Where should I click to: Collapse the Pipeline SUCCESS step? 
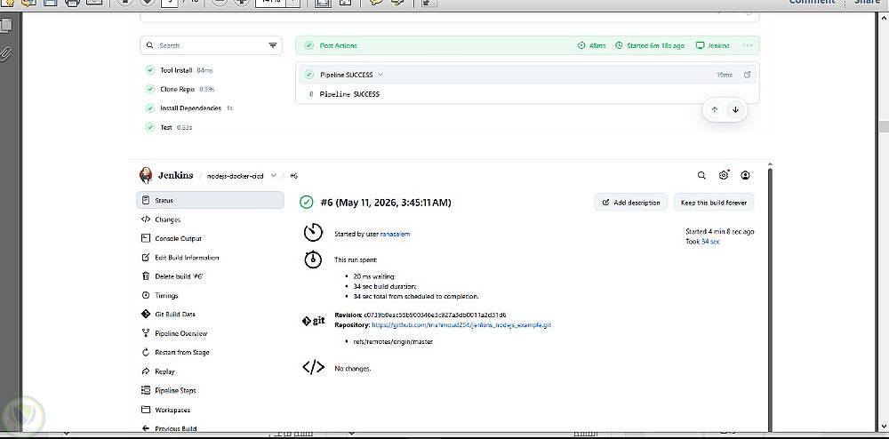pyautogui.click(x=380, y=75)
